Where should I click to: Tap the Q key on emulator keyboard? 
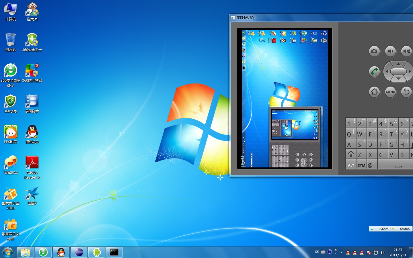[351, 133]
